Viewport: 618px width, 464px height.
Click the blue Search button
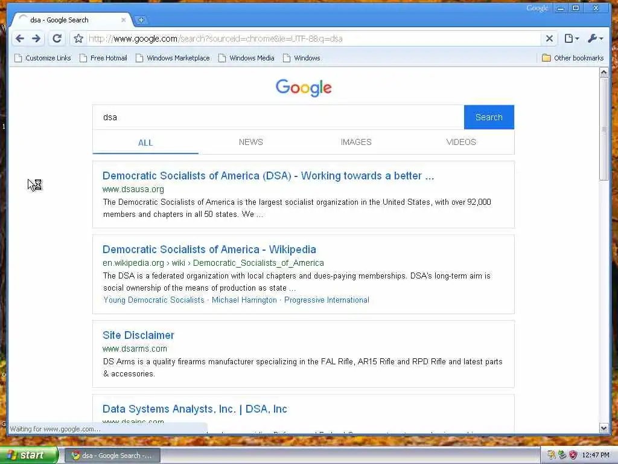tap(489, 117)
